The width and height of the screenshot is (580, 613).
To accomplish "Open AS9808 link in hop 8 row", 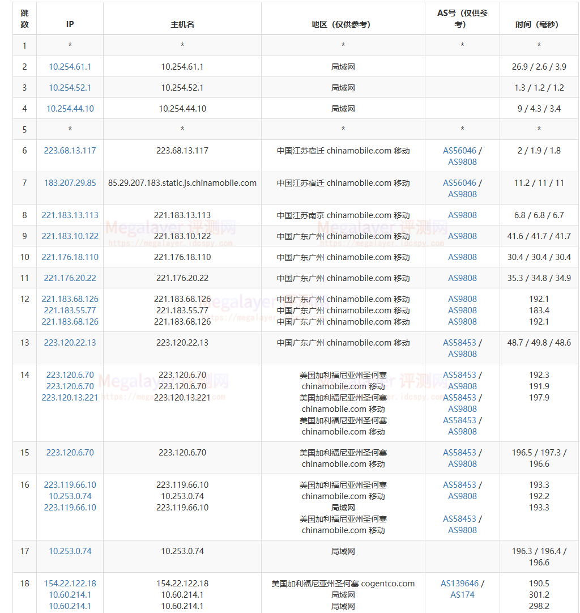I will tap(462, 215).
